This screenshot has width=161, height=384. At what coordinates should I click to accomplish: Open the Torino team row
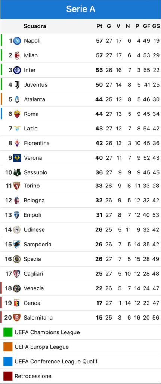[x=81, y=186]
